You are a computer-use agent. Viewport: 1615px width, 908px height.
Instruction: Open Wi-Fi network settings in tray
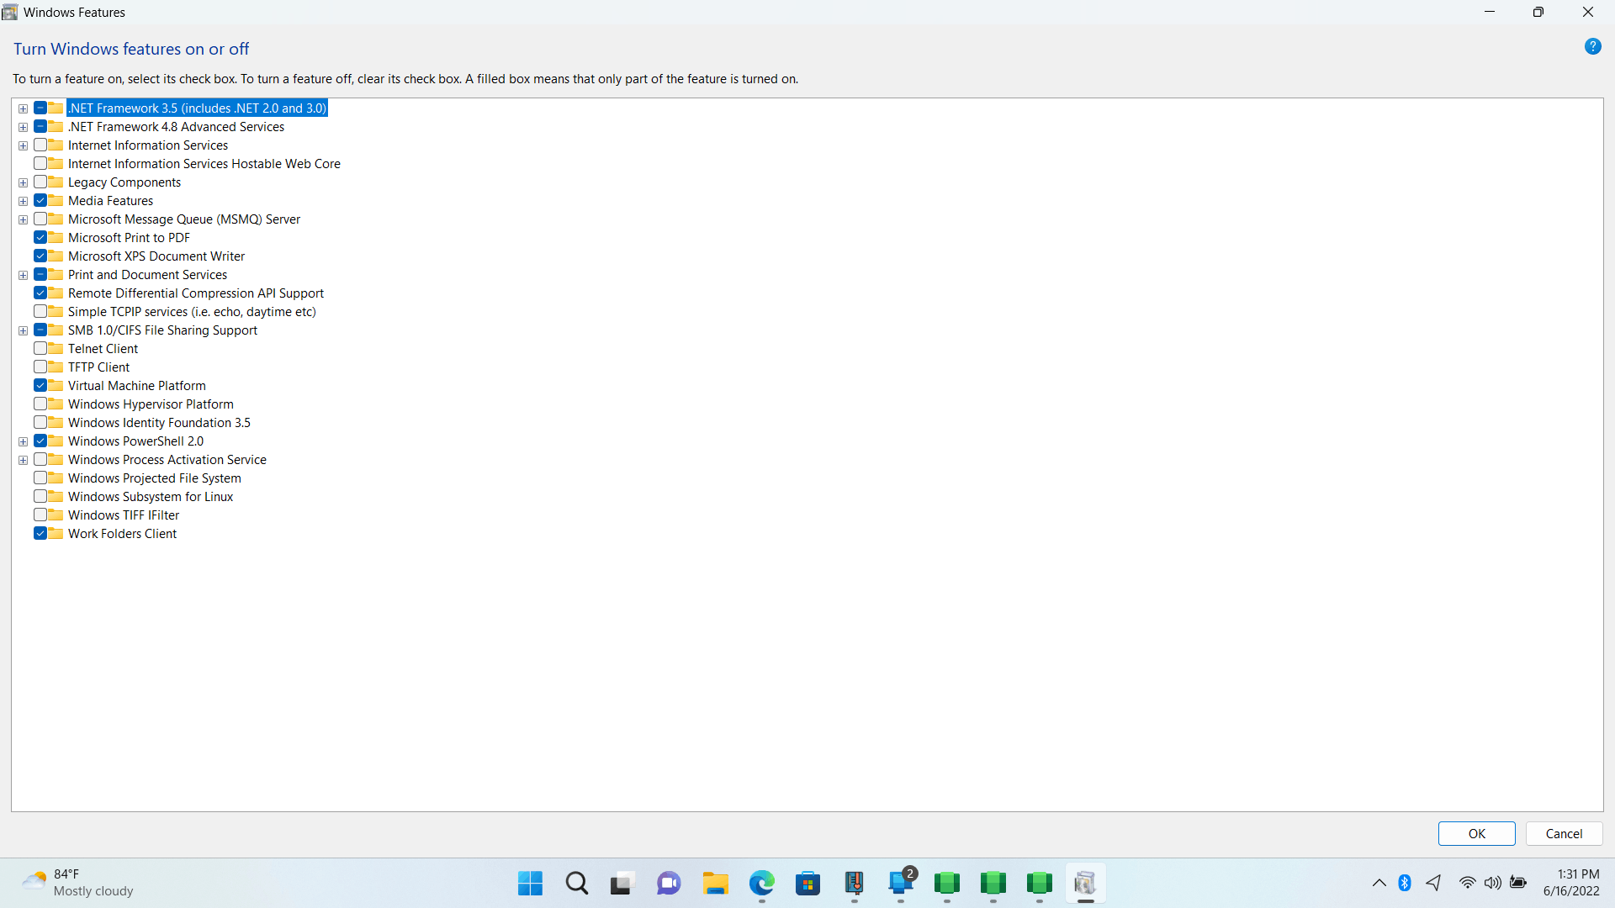point(1467,883)
